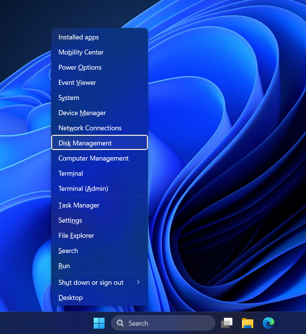The image size is (306, 334).
Task: Choose the highlighted Disk Management entry
Action: click(99, 142)
